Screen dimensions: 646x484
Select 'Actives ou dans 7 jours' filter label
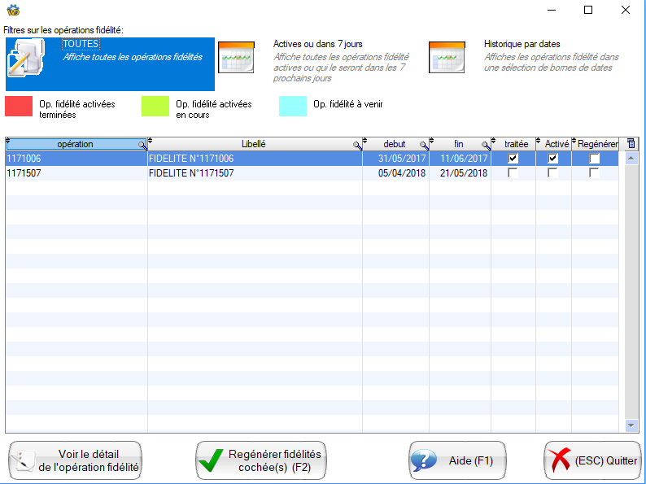[x=308, y=44]
